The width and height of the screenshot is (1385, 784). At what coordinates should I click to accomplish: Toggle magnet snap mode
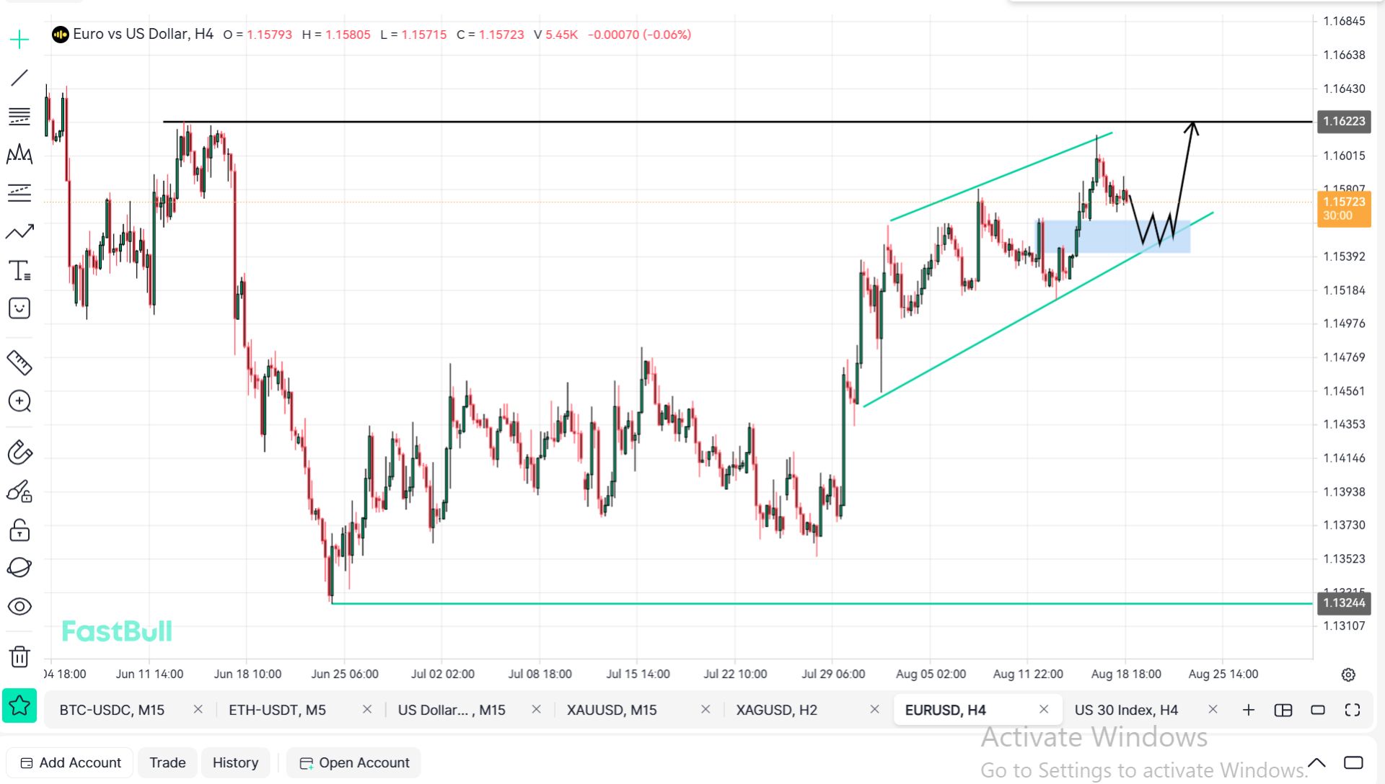19,453
